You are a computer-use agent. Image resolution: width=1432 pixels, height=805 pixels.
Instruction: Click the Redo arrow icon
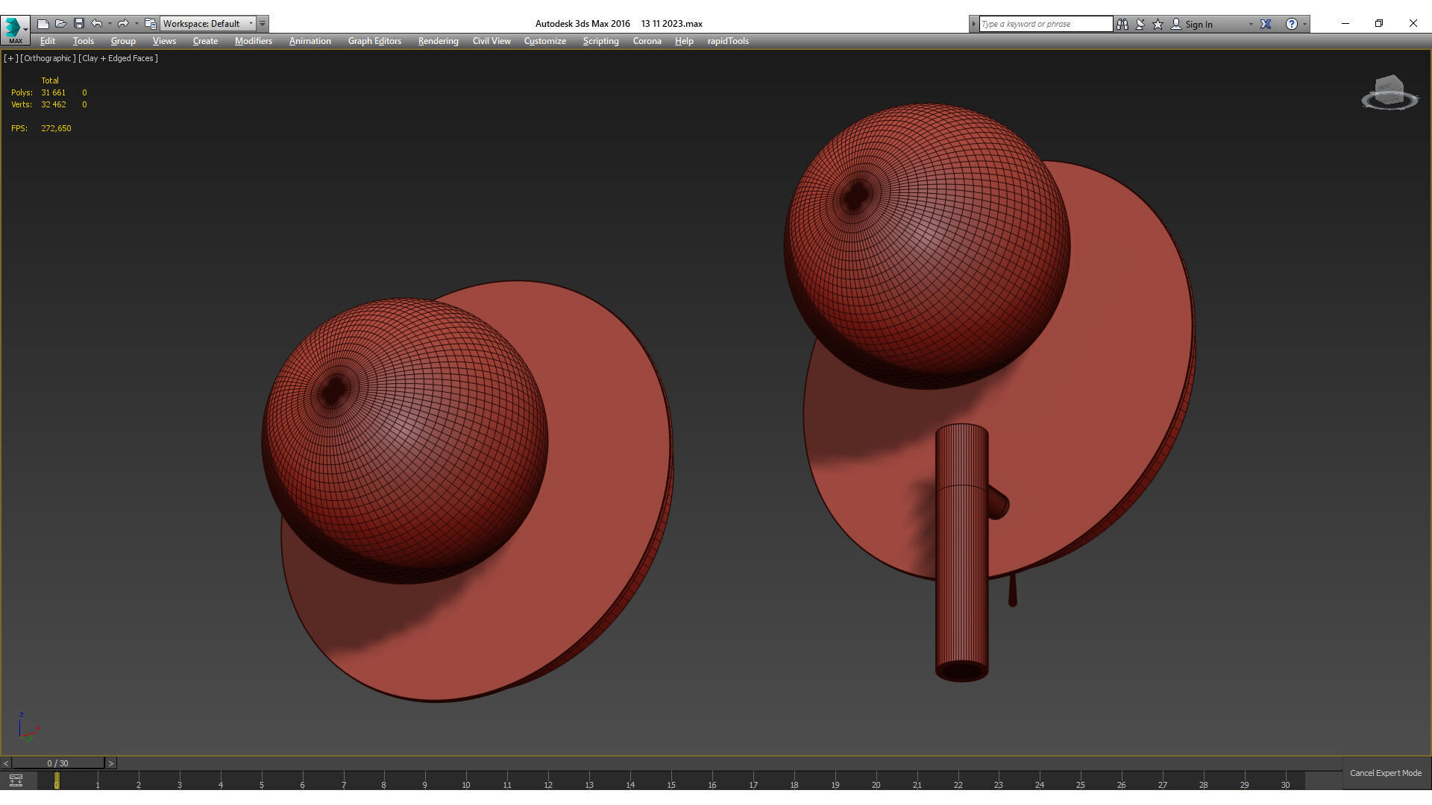pos(123,24)
